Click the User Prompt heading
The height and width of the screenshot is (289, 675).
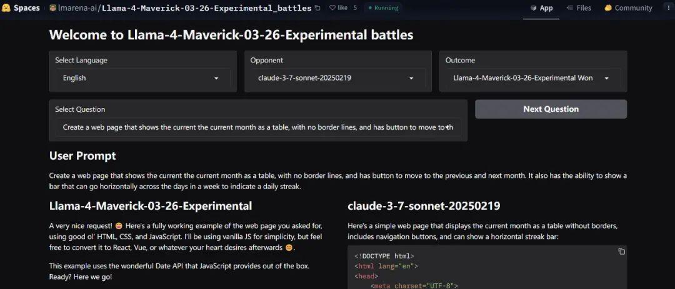coord(82,155)
